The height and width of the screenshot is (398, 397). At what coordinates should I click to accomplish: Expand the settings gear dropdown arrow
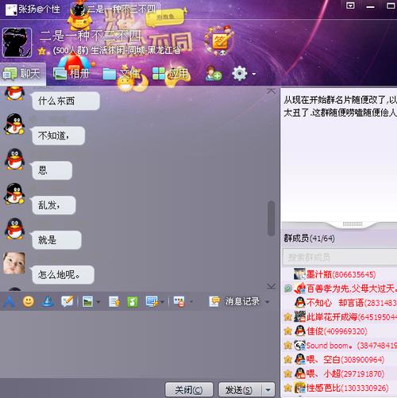pos(254,74)
